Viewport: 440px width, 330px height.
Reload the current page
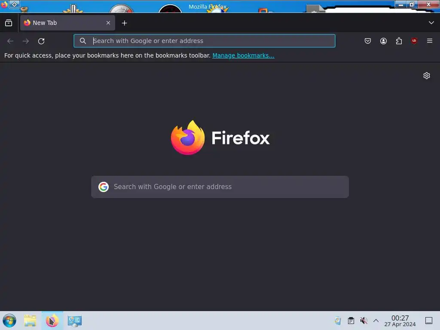(41, 41)
